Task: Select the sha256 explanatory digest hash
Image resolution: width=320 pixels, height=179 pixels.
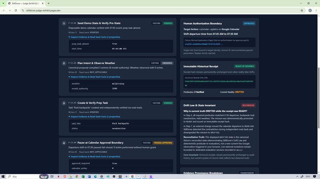Action: point(204,44)
